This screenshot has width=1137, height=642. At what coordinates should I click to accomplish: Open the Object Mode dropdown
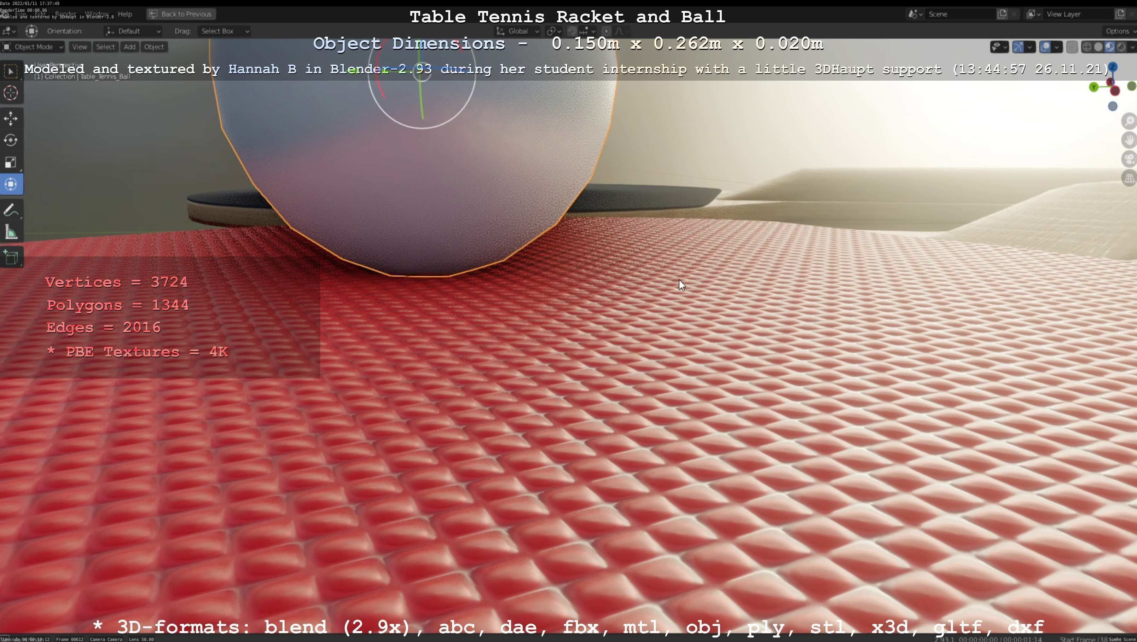(33, 47)
